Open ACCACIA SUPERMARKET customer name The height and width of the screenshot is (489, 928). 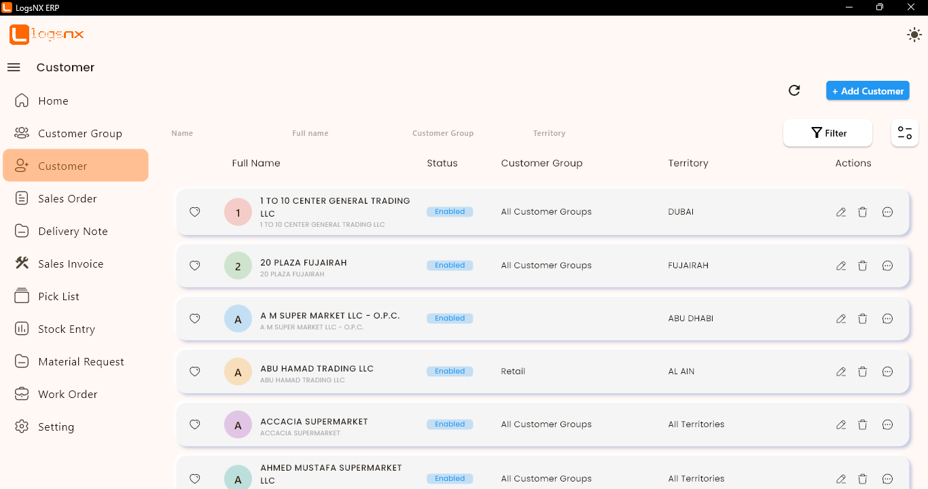click(314, 422)
